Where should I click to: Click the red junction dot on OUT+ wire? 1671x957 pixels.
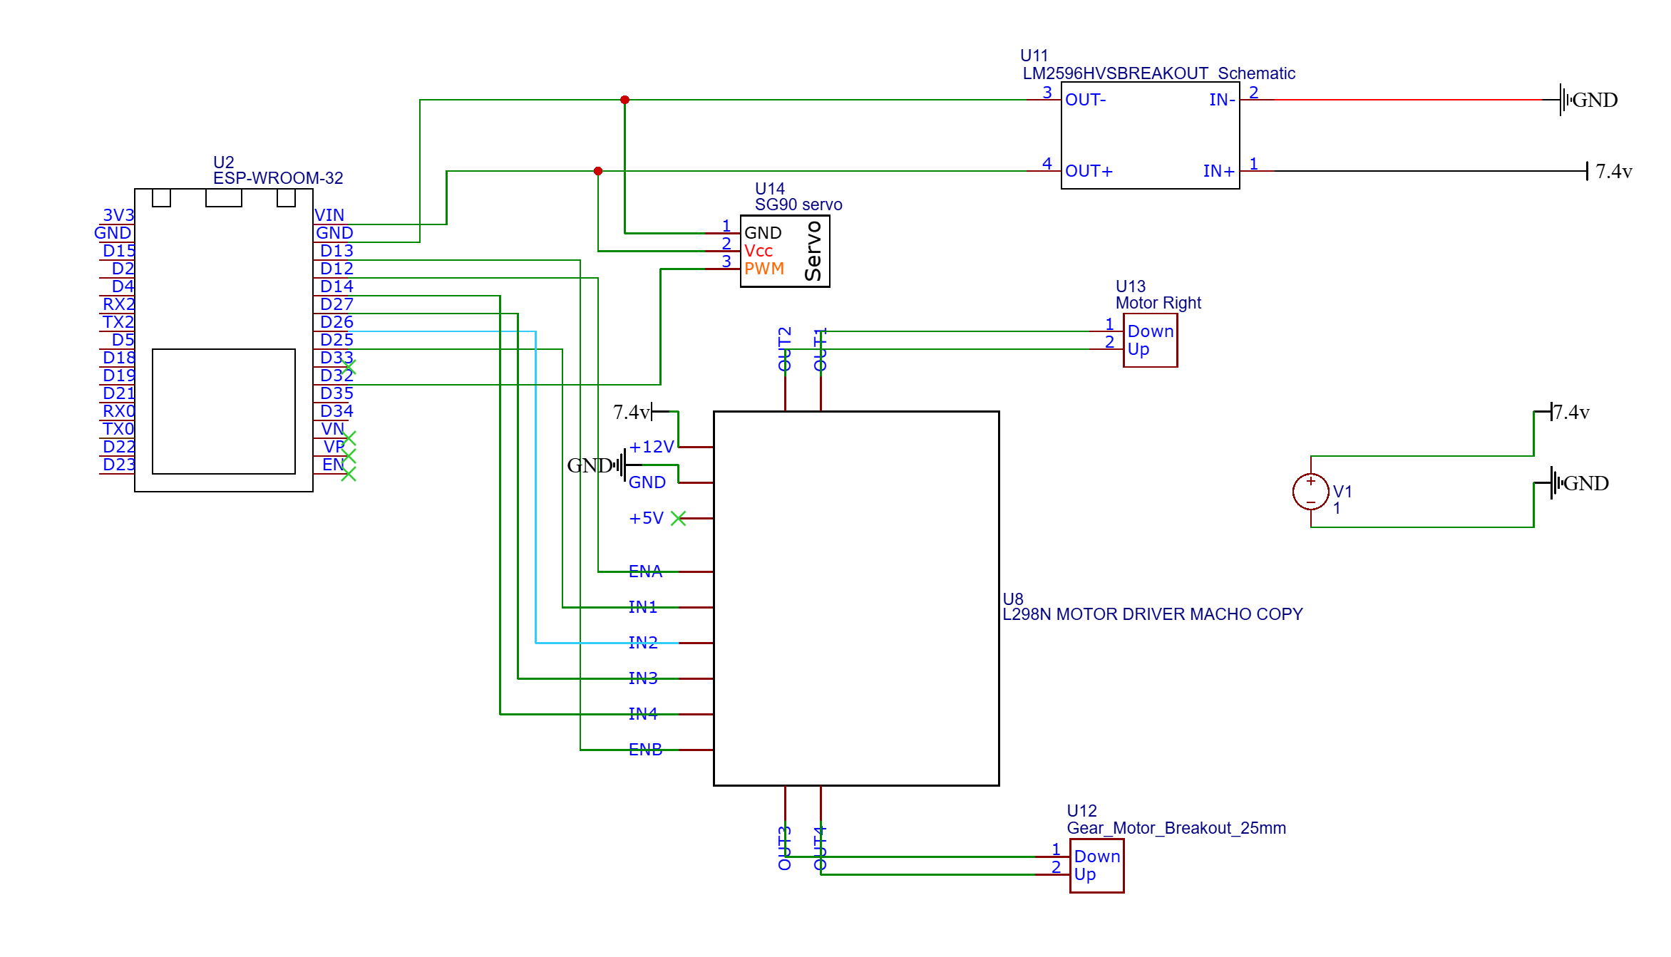[598, 171]
